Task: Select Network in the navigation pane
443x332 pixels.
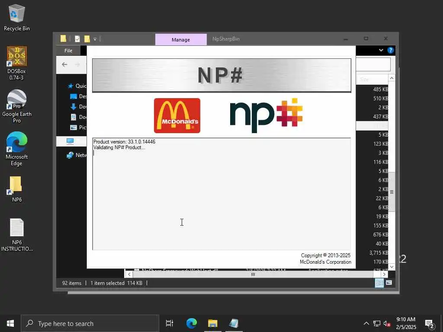Action: (76, 155)
